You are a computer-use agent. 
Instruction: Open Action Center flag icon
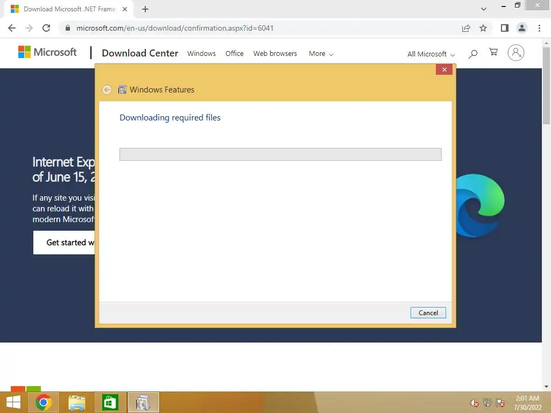pos(500,403)
